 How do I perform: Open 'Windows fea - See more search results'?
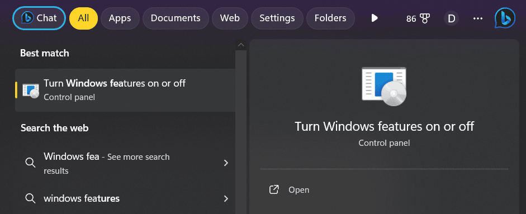tap(125, 163)
